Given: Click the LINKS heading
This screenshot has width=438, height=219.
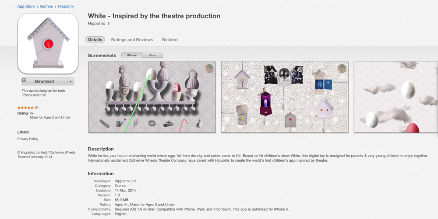Looking at the screenshot, I should [x=23, y=132].
